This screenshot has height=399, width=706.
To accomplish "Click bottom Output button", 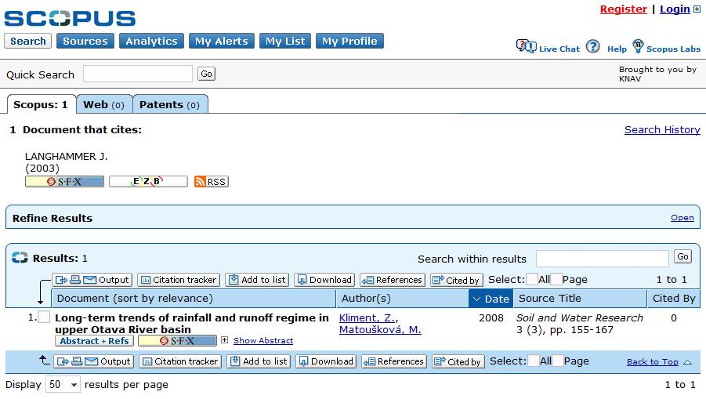I will [94, 361].
